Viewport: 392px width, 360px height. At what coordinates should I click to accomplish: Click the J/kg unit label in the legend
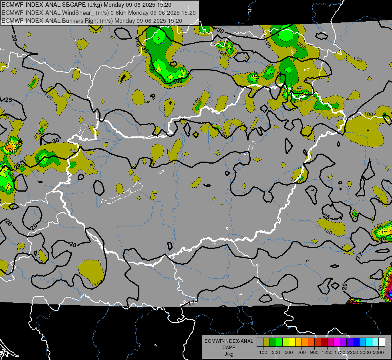tap(229, 354)
